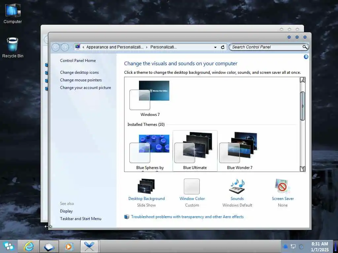Open Change your account picture link
This screenshot has width=338, height=253.
pyautogui.click(x=85, y=88)
